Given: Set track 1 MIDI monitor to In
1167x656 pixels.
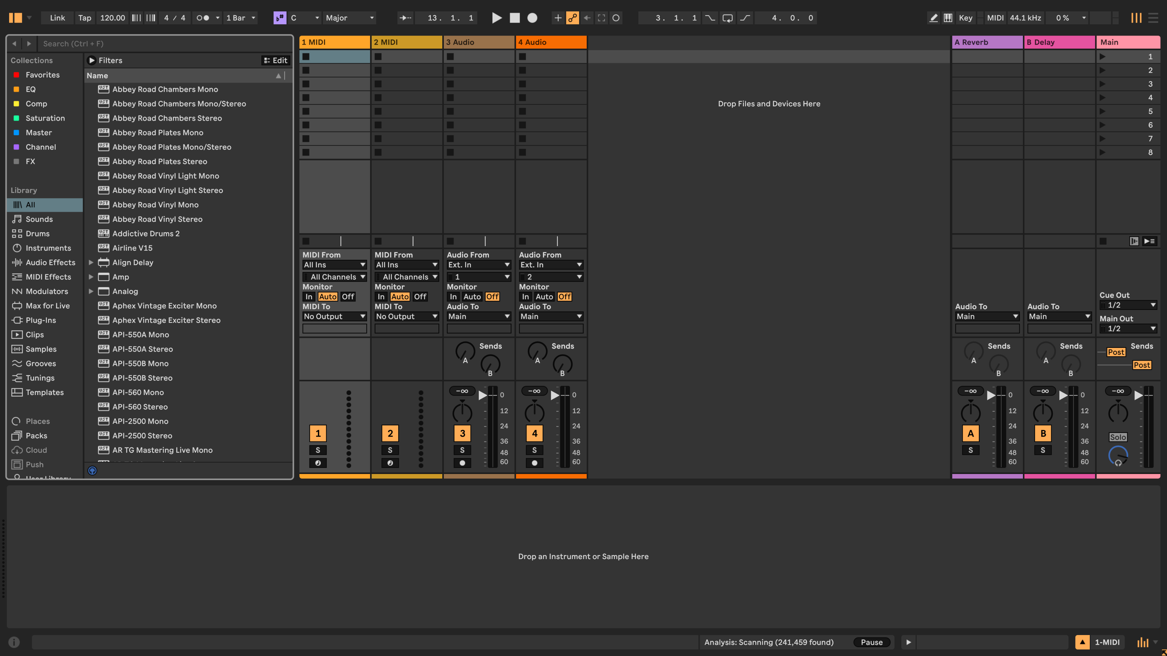Looking at the screenshot, I should tap(309, 297).
